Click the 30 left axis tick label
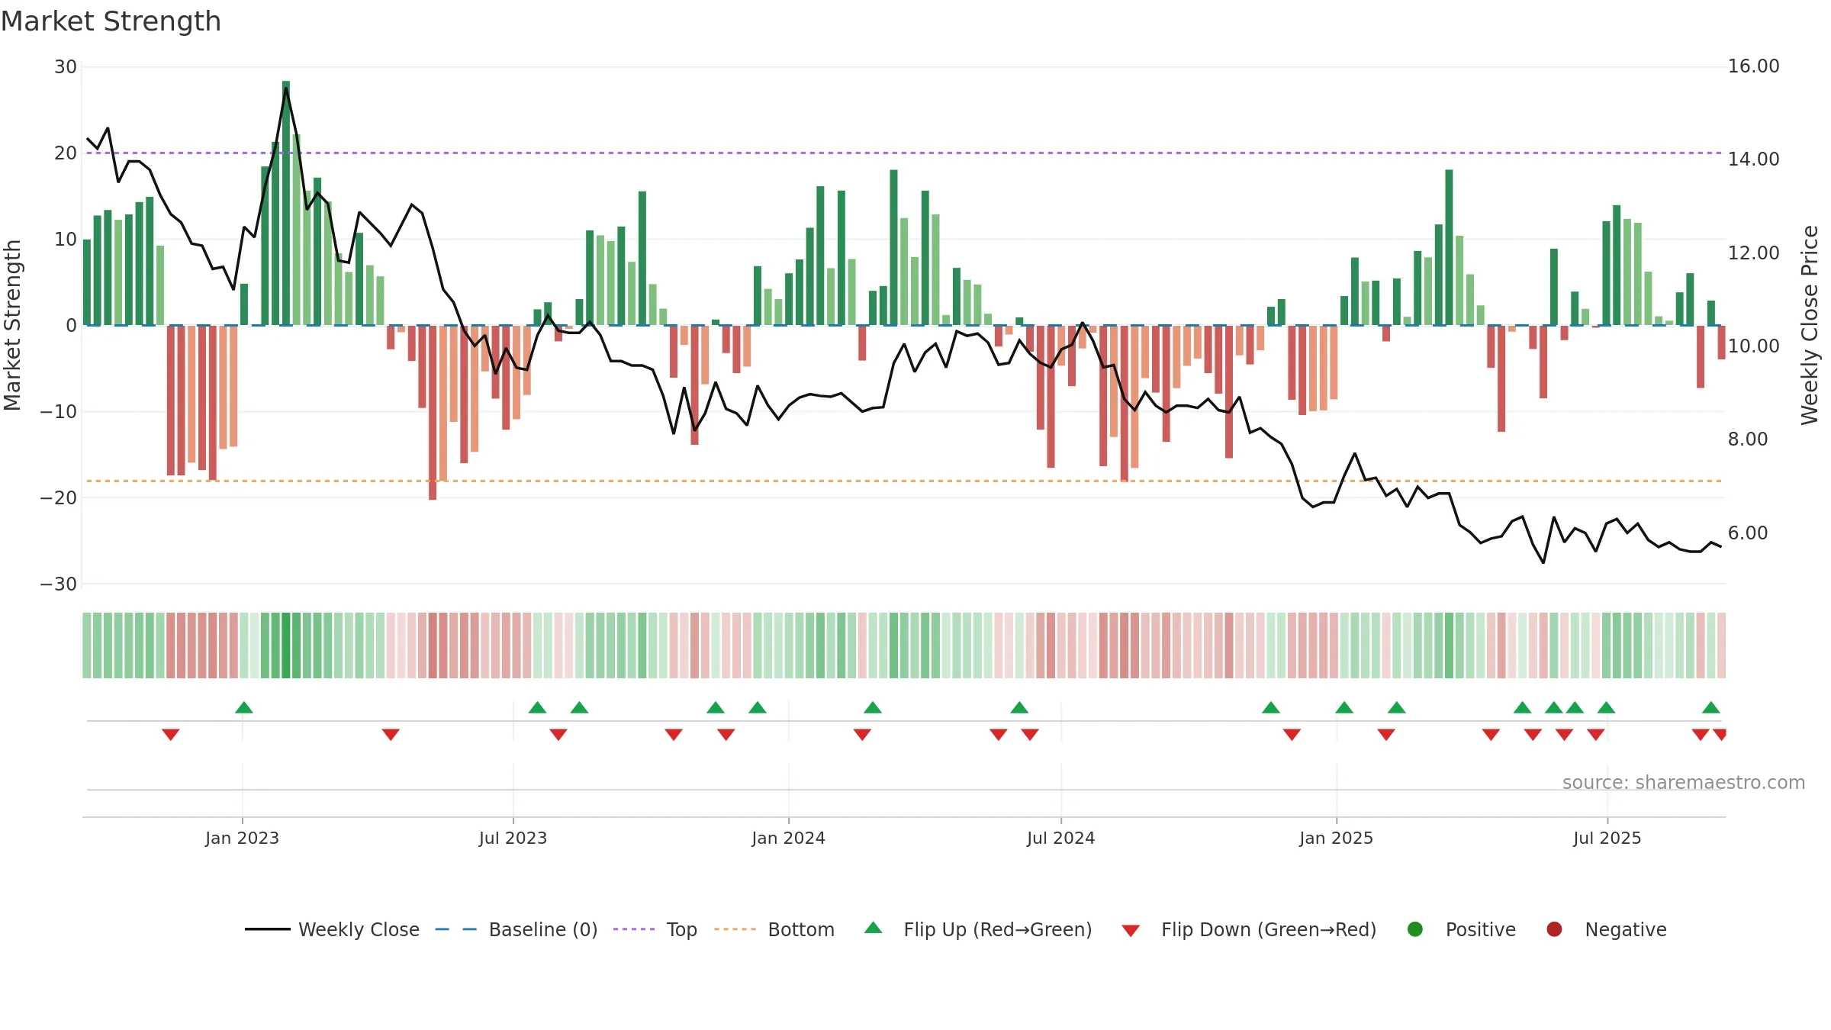The height and width of the screenshot is (1030, 1831). click(x=66, y=67)
